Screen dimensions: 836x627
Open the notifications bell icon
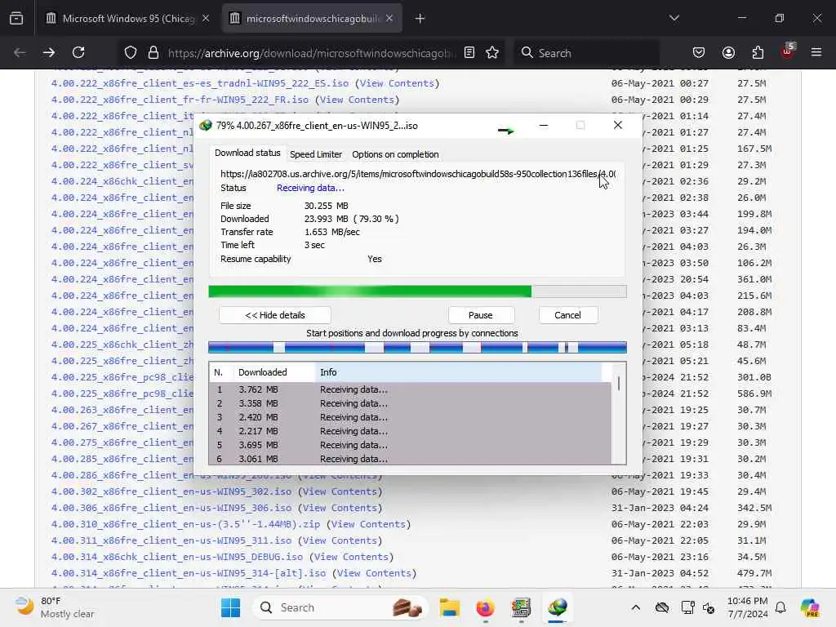(780, 607)
